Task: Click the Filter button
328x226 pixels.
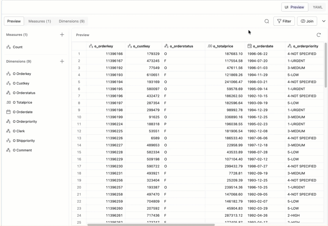Action: tap(284, 21)
